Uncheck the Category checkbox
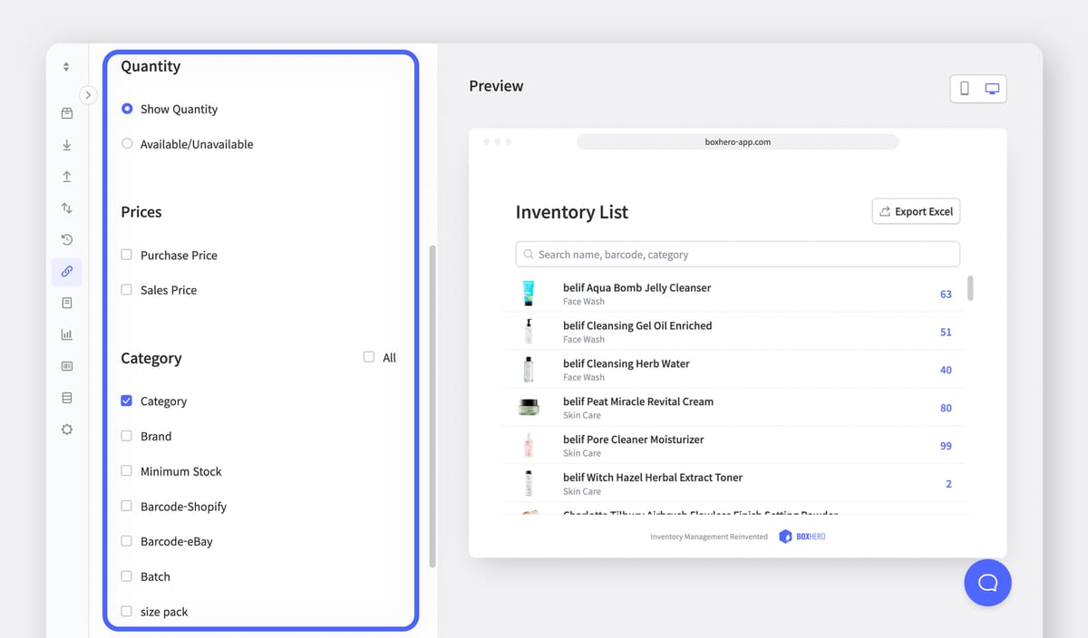The width and height of the screenshot is (1088, 638). 126,401
